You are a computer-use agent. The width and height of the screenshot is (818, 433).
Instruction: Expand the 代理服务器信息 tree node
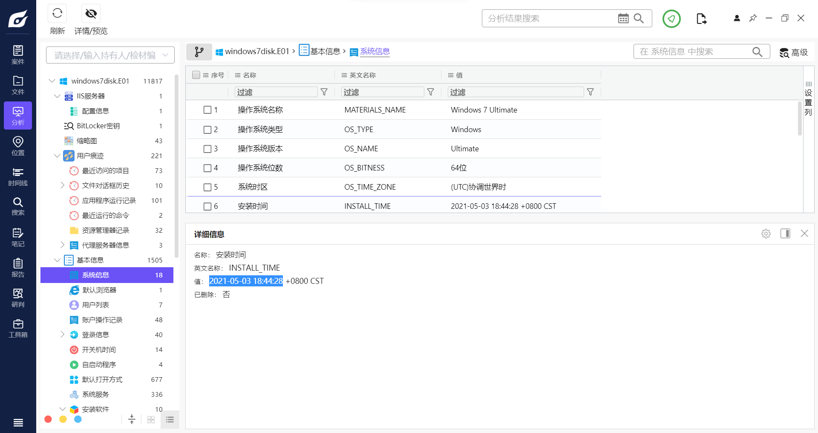tap(62, 245)
